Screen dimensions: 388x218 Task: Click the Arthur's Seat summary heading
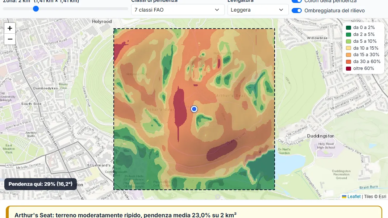coord(125,215)
